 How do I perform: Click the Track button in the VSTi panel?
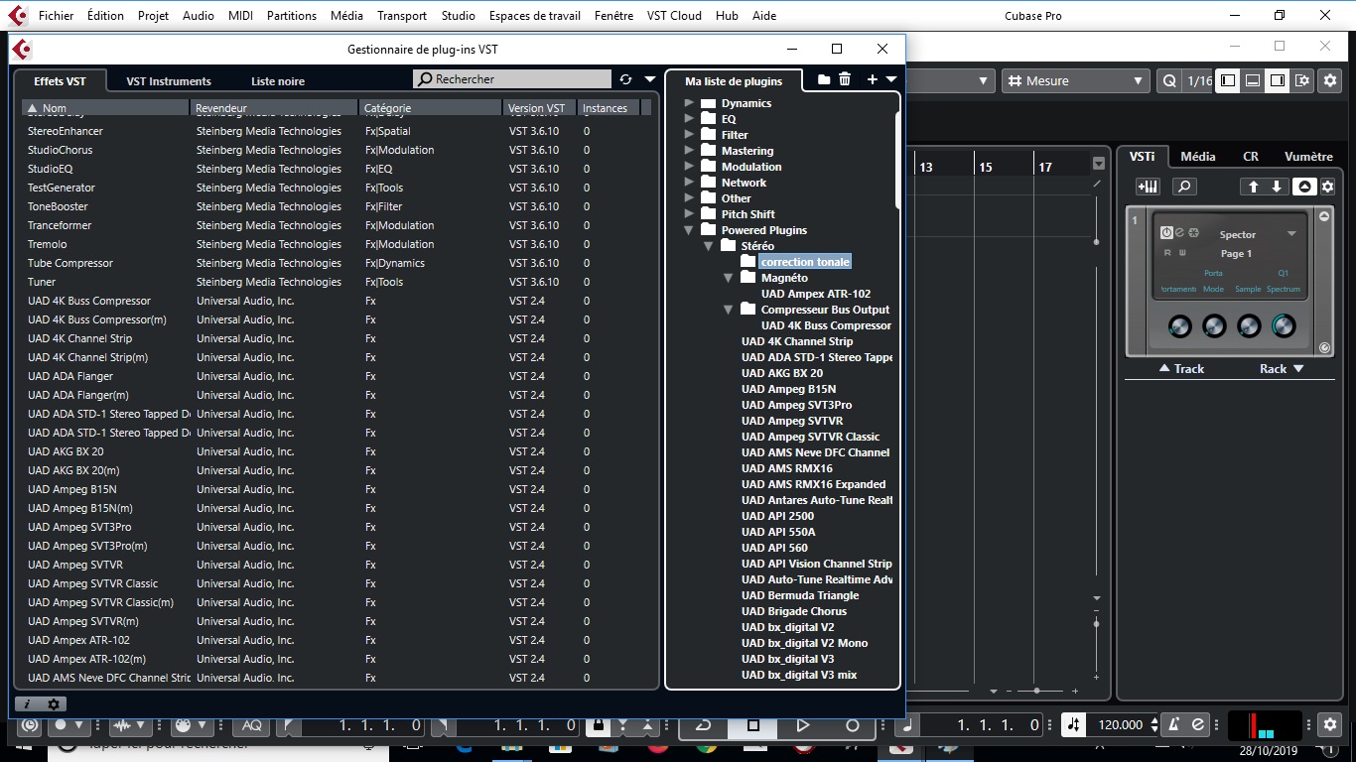1181,368
